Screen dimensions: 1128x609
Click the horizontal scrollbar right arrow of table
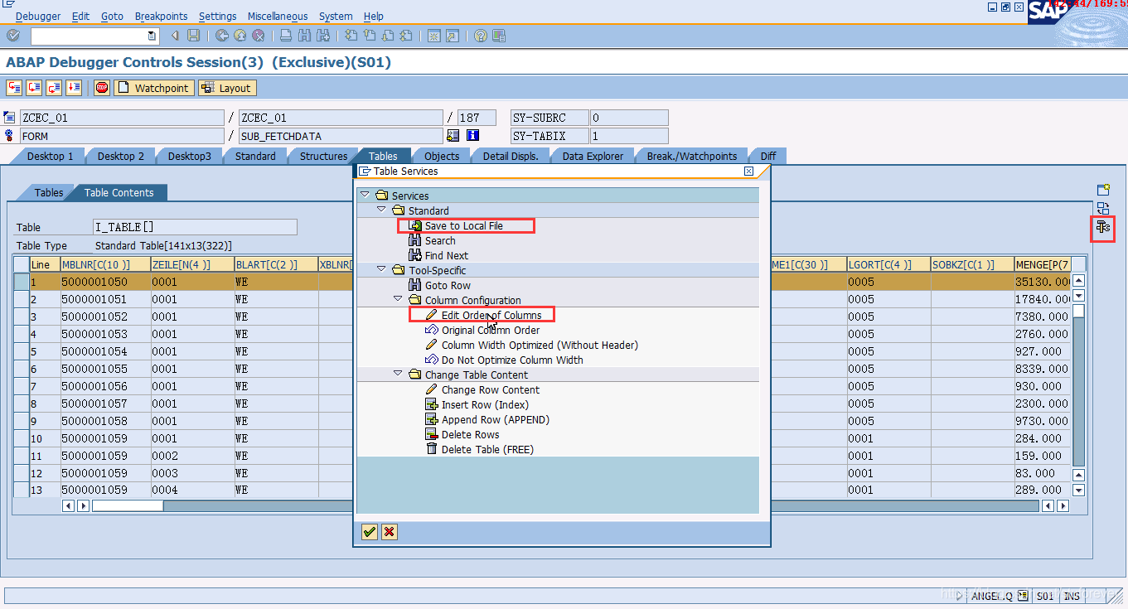1062,505
